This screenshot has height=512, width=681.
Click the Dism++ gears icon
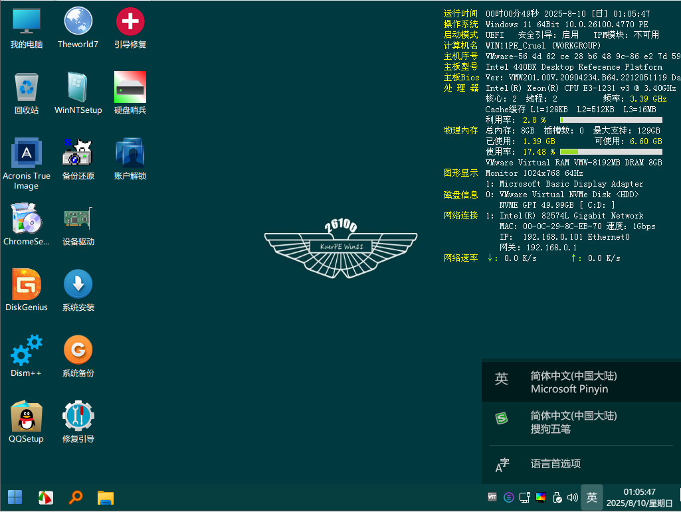click(x=27, y=356)
